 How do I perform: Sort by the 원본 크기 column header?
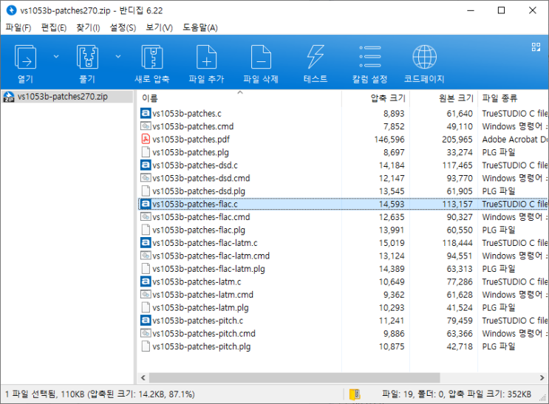(x=443, y=98)
